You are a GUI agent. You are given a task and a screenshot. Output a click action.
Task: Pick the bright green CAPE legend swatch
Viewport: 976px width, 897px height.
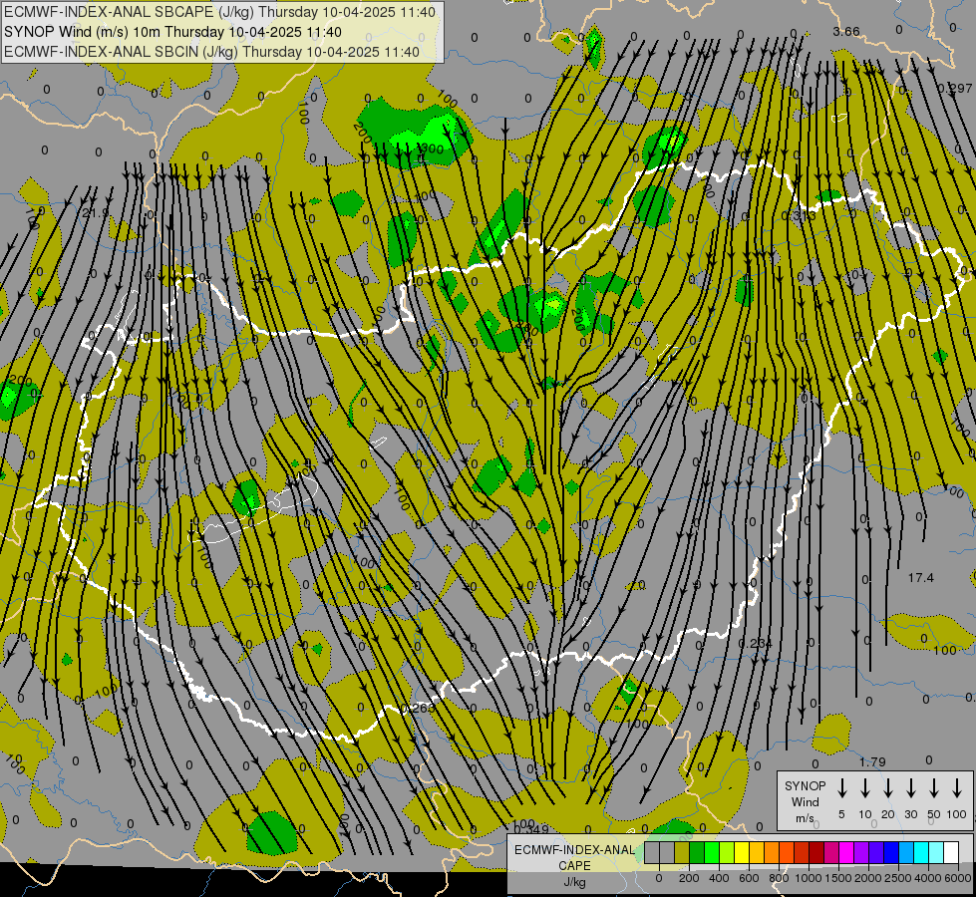pos(712,852)
